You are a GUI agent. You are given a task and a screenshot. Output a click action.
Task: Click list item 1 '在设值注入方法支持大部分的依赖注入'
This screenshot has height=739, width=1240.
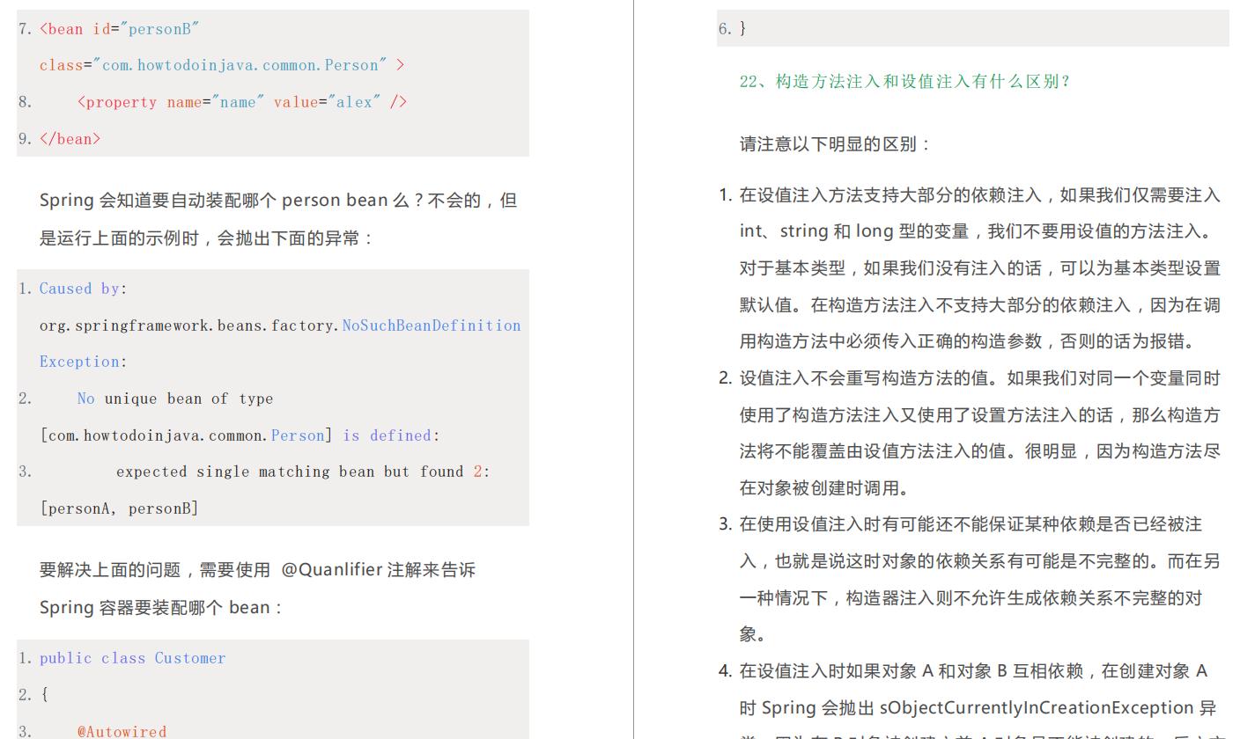(980, 195)
